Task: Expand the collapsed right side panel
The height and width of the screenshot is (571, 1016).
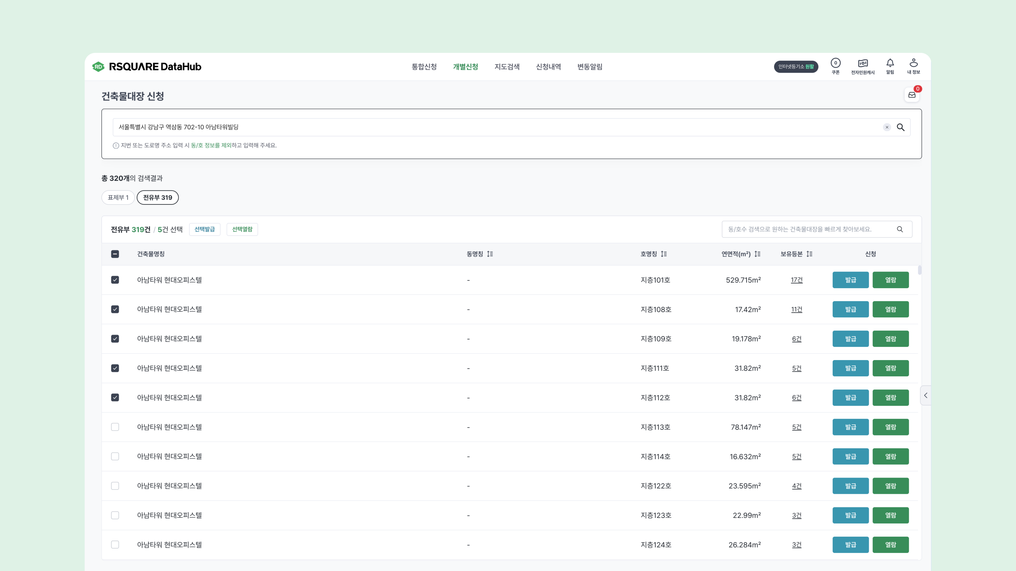Action: click(x=926, y=395)
